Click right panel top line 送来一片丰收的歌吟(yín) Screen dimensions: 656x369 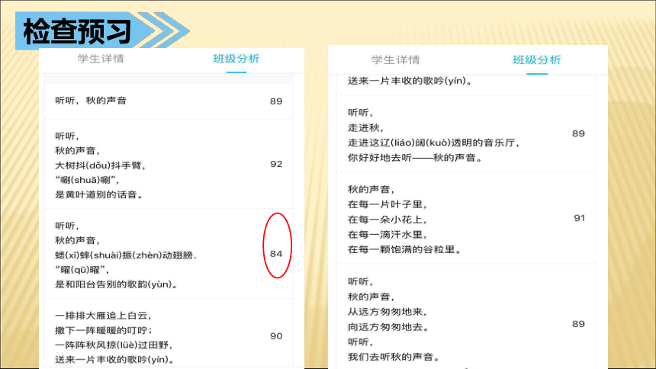[x=410, y=81]
